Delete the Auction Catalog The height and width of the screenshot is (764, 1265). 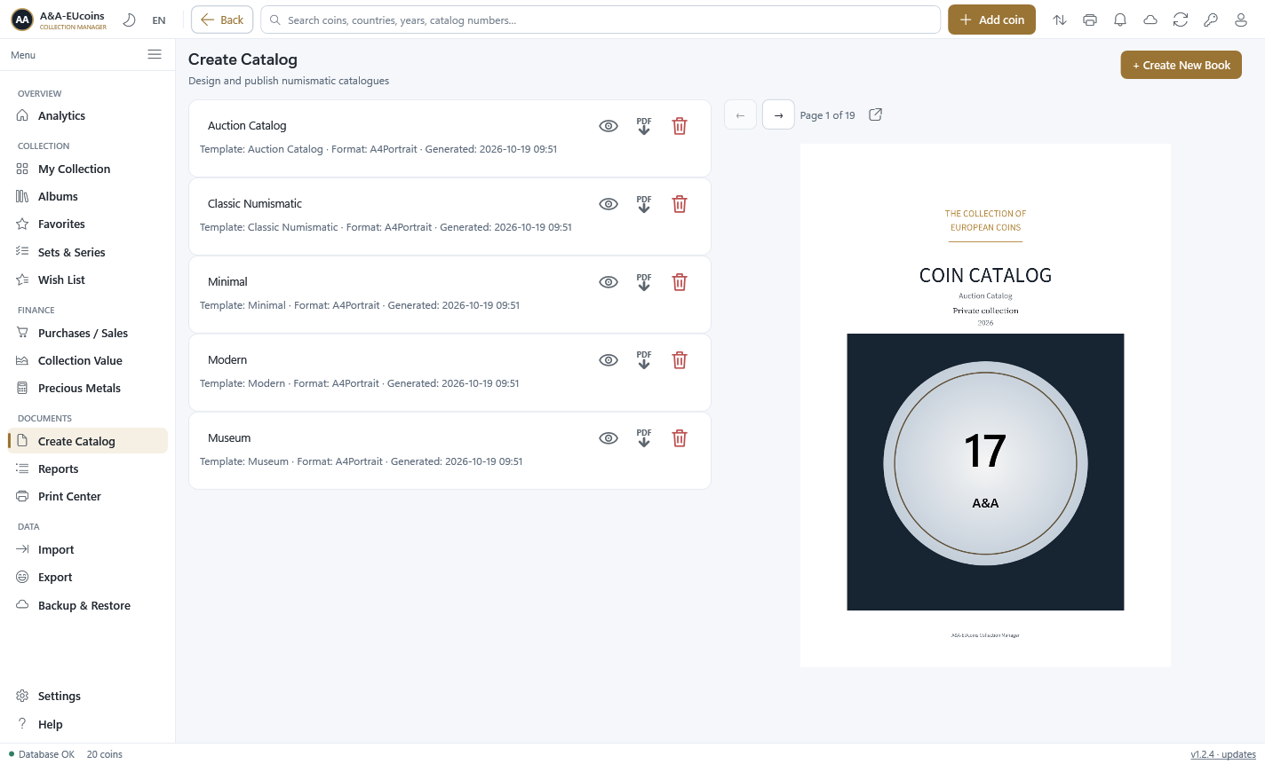pos(680,126)
